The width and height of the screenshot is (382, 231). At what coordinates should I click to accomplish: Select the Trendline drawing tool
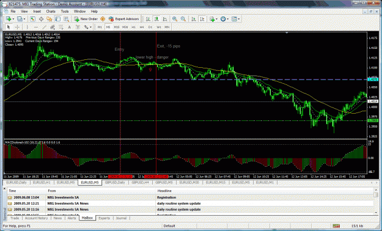(x=44, y=27)
